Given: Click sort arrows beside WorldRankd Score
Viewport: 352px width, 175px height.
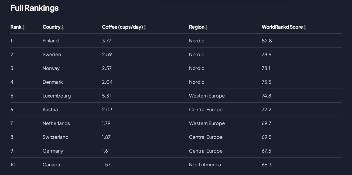Looking at the screenshot, I should [x=305, y=27].
